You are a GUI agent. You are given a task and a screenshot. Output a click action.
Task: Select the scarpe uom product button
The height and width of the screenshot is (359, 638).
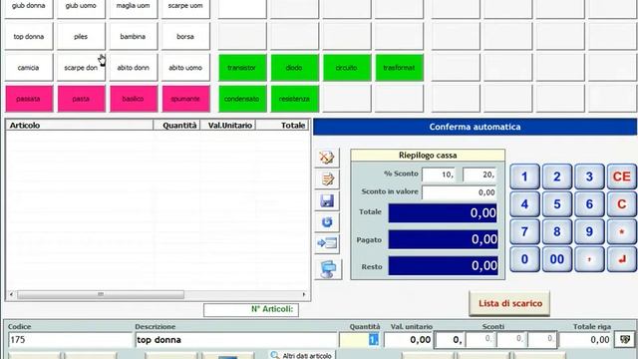pos(185,8)
